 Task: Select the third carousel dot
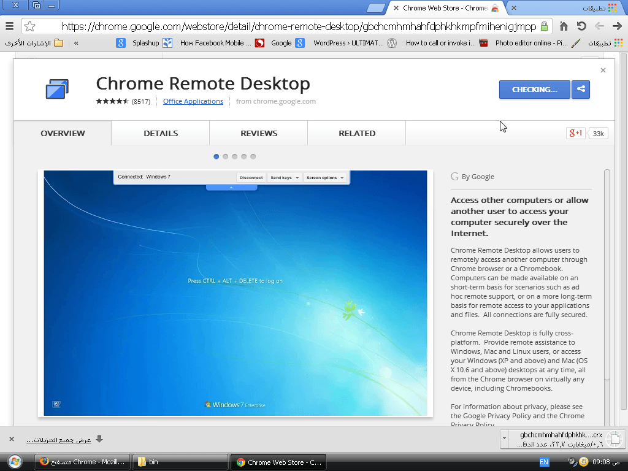(235, 156)
